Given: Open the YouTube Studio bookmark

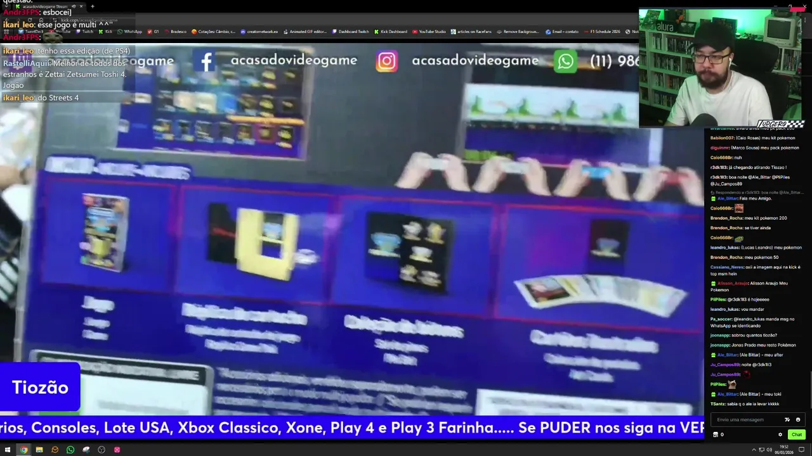Looking at the screenshot, I should point(429,32).
